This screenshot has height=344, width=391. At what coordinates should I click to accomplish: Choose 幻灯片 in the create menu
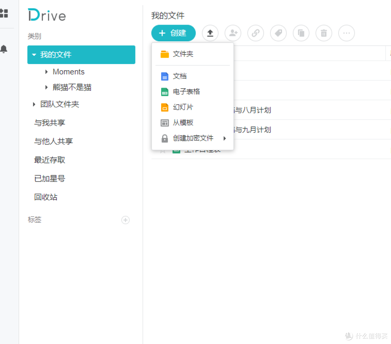[x=183, y=107]
